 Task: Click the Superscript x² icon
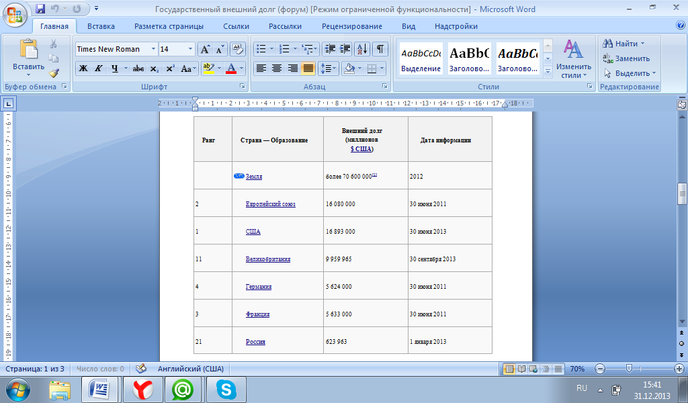click(170, 69)
